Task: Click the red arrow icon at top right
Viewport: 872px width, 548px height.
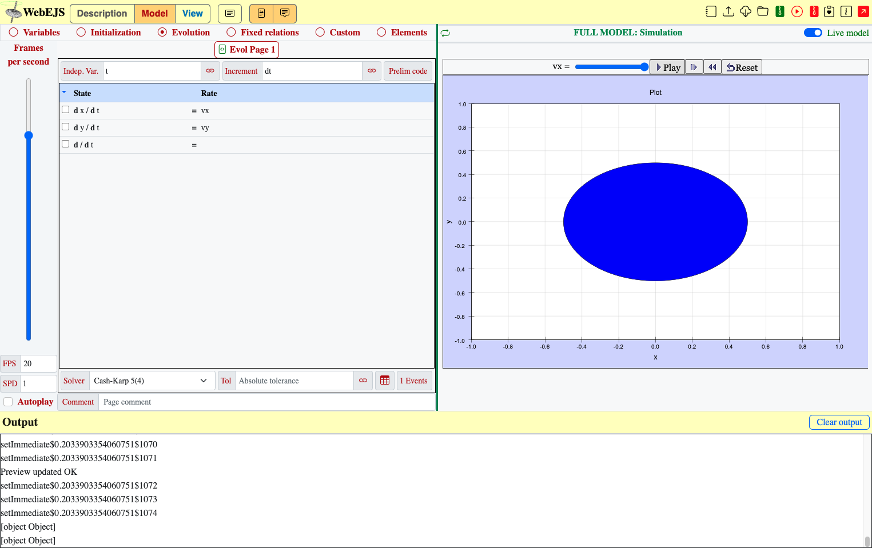Action: point(863,11)
